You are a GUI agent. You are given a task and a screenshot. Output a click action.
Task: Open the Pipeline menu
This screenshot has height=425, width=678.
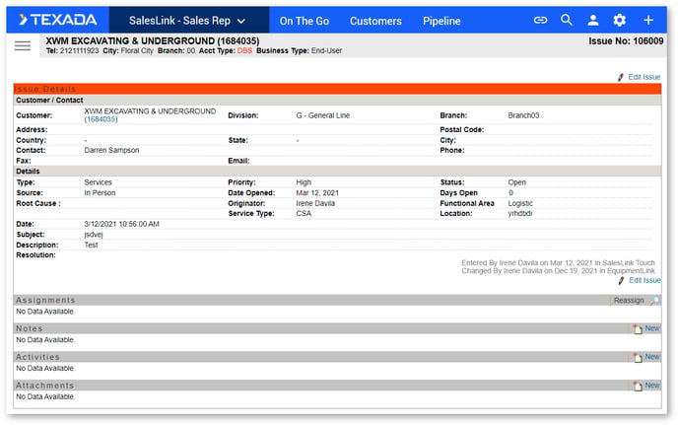coord(441,21)
